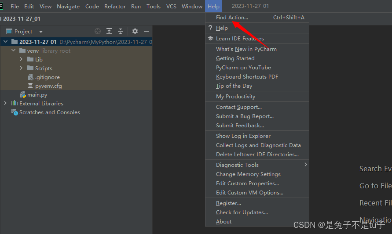Viewport: 392px width, 234px height.
Task: Open the Run menu
Action: click(x=136, y=7)
